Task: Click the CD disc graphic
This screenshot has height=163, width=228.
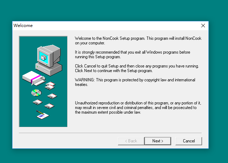Action: point(36,93)
